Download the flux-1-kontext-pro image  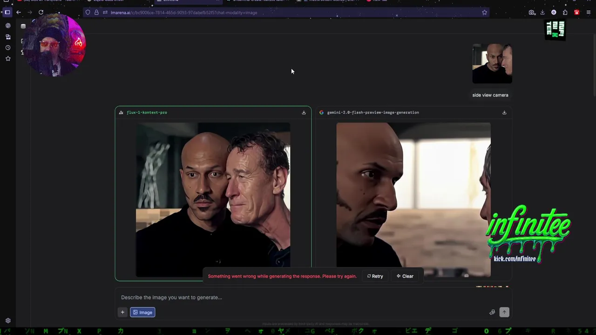tap(304, 112)
